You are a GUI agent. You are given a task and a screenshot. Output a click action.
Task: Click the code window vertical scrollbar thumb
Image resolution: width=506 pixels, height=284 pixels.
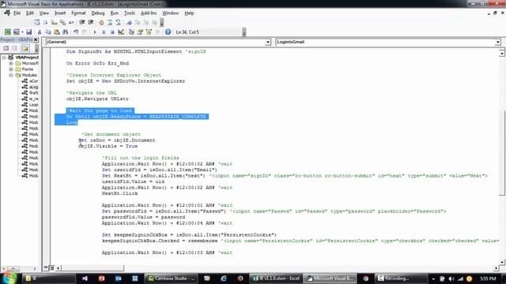[502, 152]
